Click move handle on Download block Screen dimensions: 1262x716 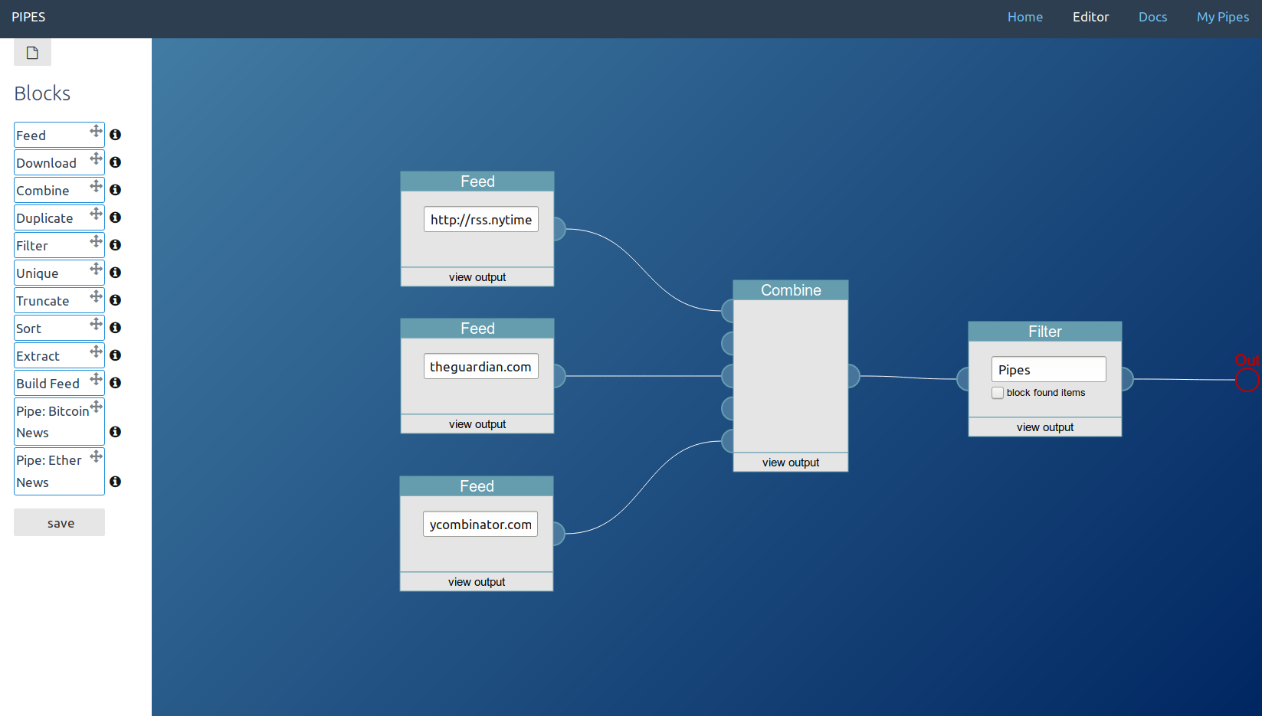point(96,159)
